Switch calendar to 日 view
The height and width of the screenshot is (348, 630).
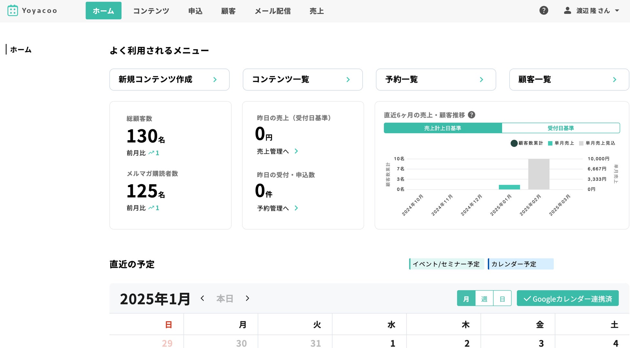pyautogui.click(x=502, y=299)
